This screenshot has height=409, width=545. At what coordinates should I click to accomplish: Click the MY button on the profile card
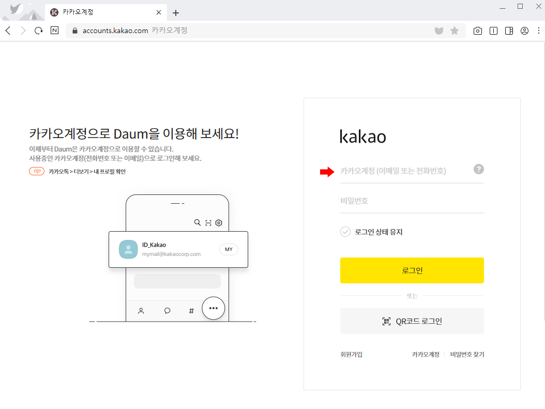229,249
